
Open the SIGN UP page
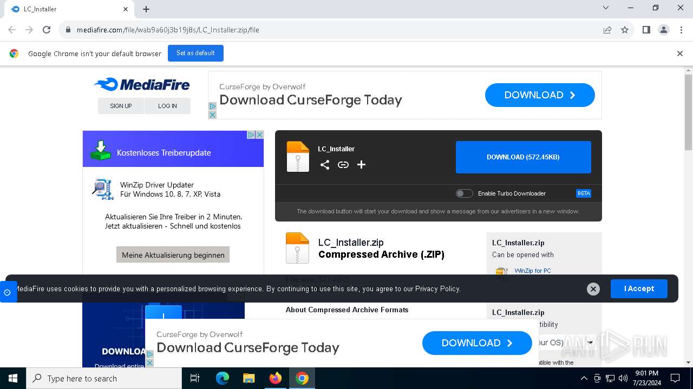pos(121,106)
